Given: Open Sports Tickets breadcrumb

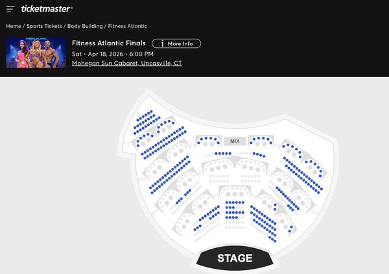Looking at the screenshot, I should 44,26.
